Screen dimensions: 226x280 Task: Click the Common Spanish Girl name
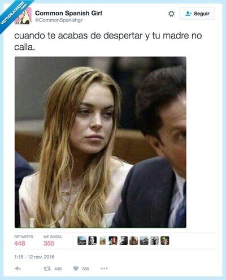click(68, 13)
